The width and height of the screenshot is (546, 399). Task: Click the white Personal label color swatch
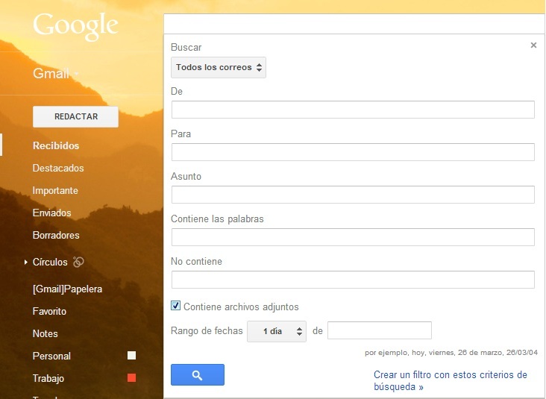click(131, 356)
